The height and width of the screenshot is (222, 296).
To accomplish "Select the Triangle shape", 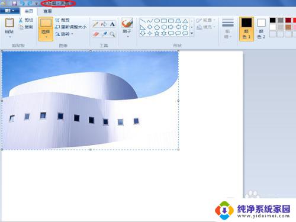I will 185,21.
